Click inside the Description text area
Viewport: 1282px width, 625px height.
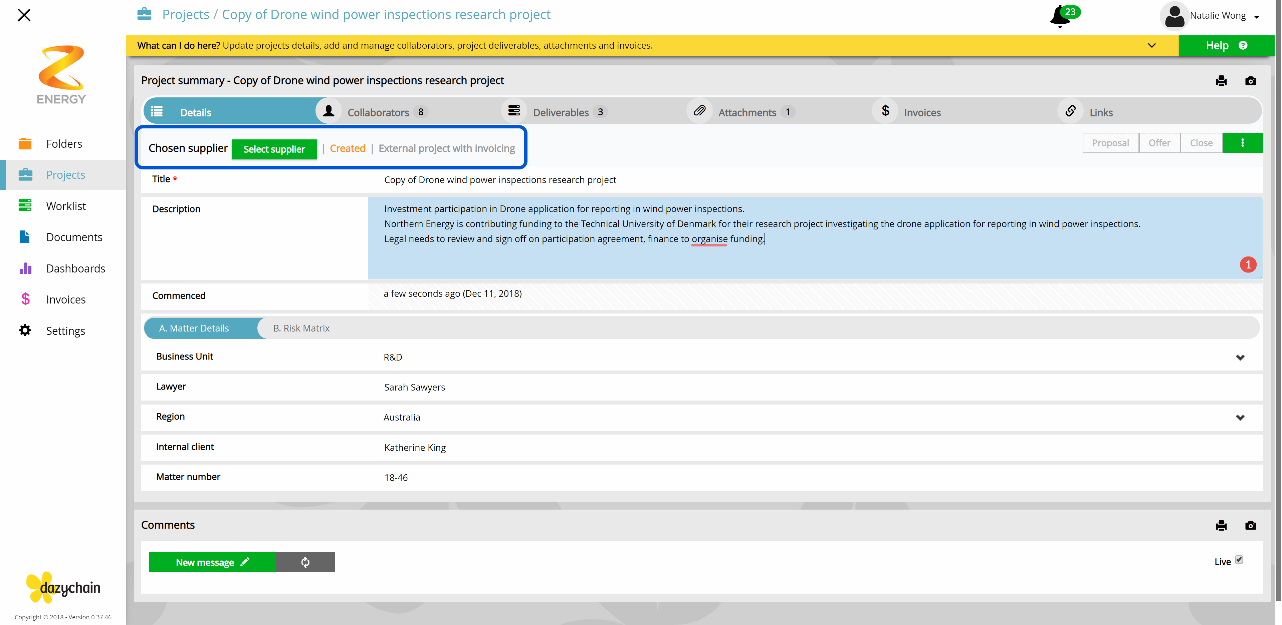[815, 238]
